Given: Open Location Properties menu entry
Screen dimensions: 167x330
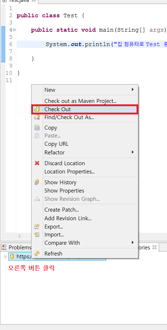Looking at the screenshot, I should [x=70, y=172].
